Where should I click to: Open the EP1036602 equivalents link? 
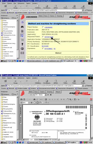(x=48, y=49)
